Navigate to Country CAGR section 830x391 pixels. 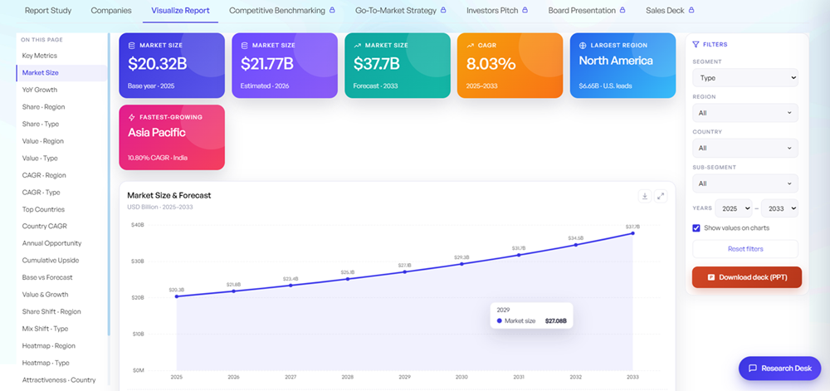45,226
